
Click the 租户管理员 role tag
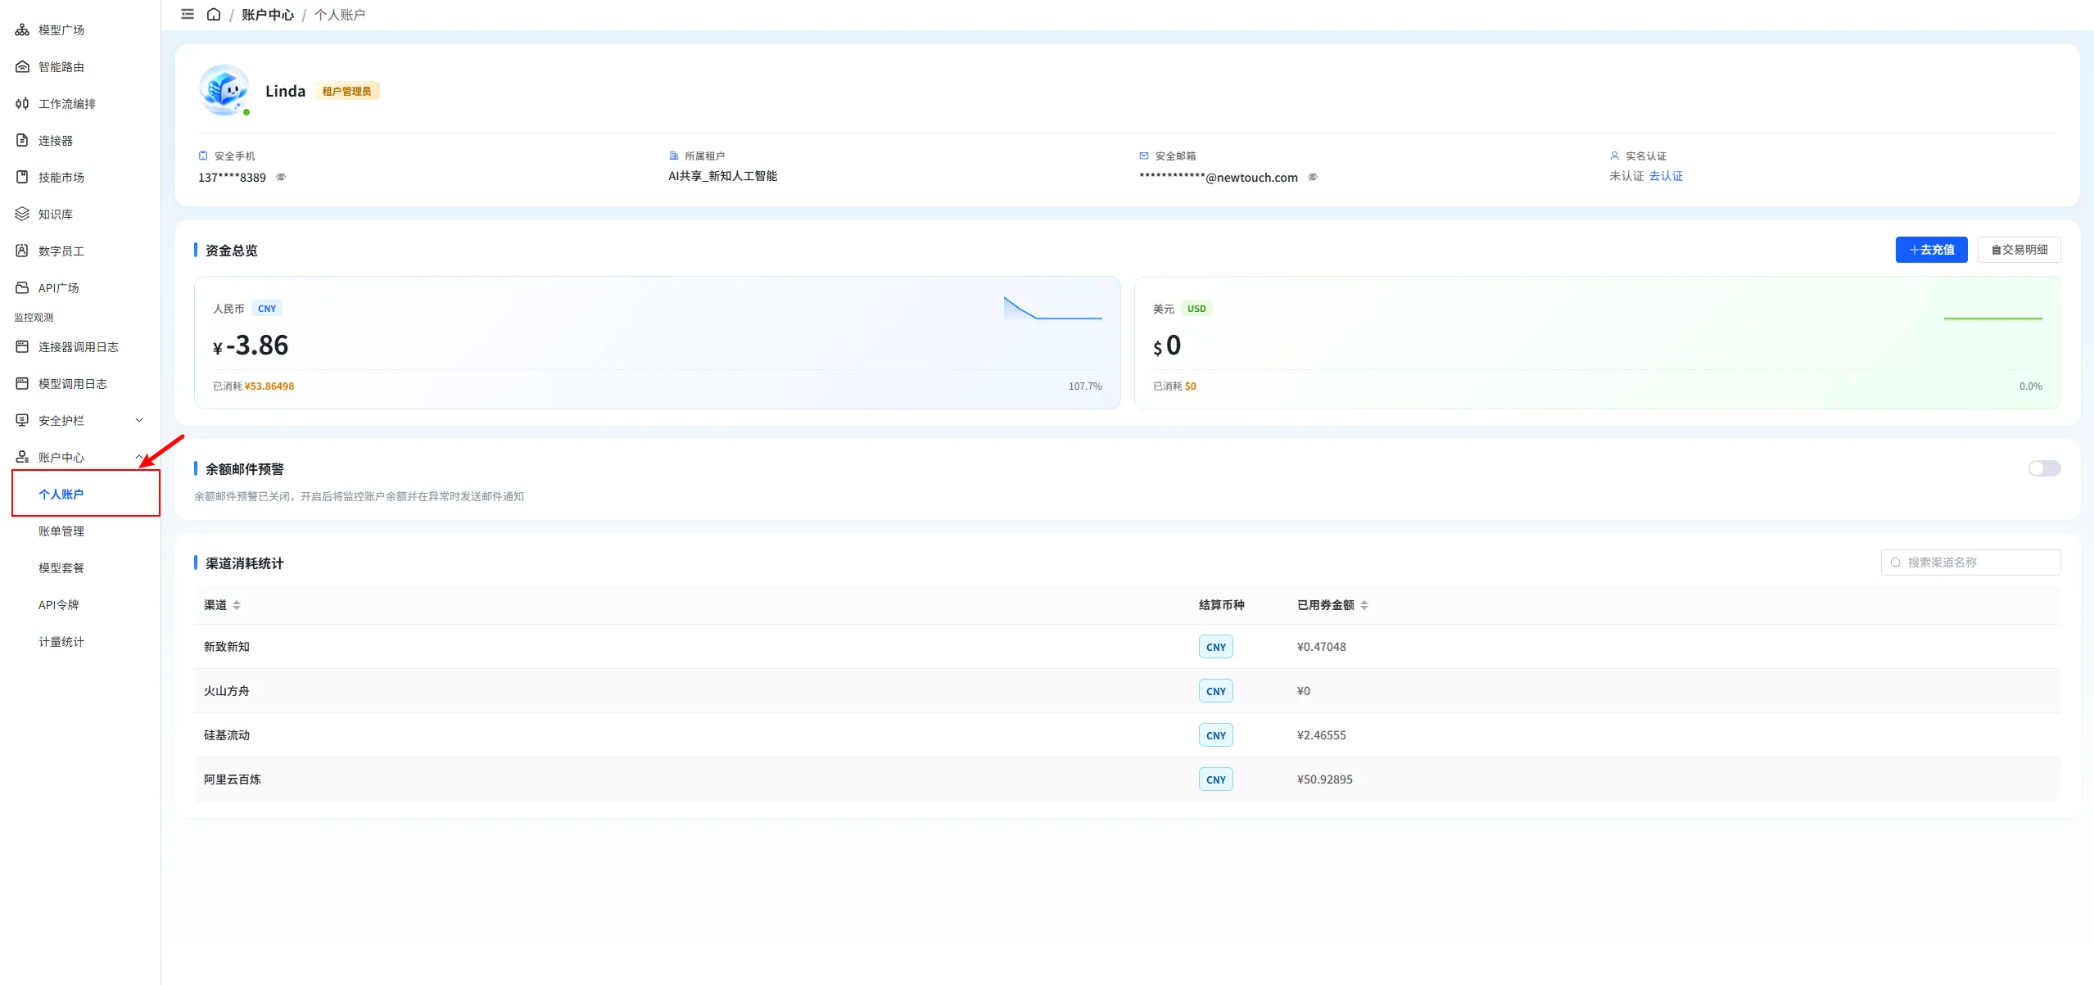(x=346, y=92)
